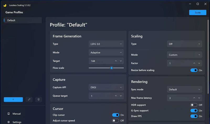The width and height of the screenshot is (210, 124).
Task: Click the blue Scale button
Action: point(198,12)
